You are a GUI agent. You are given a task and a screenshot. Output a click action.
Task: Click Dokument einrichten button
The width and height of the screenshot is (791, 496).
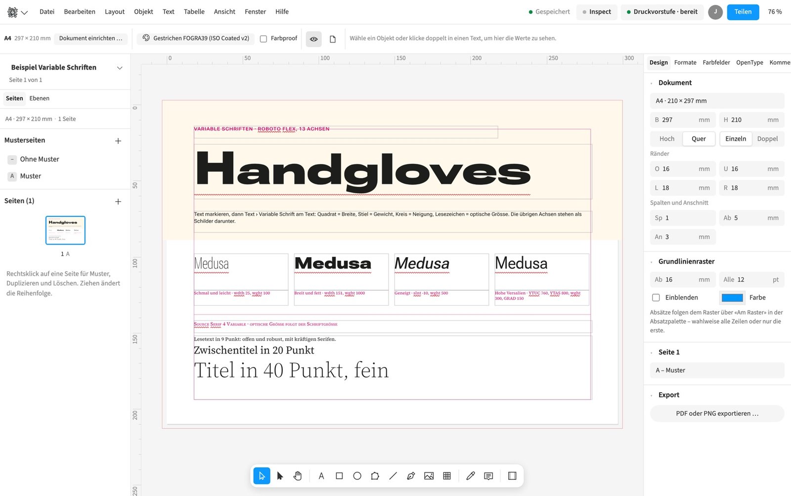90,38
